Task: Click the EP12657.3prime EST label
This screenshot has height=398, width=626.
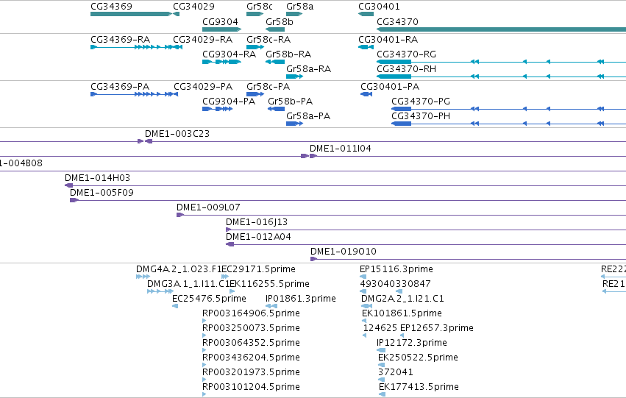Action: click(437, 329)
